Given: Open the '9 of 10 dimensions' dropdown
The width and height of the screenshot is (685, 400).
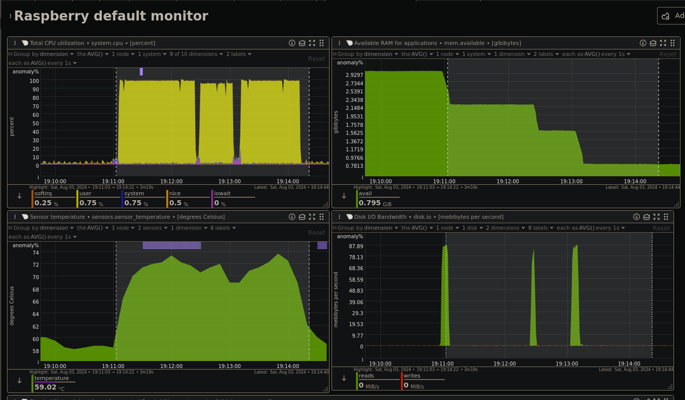Looking at the screenshot, I should (x=196, y=54).
